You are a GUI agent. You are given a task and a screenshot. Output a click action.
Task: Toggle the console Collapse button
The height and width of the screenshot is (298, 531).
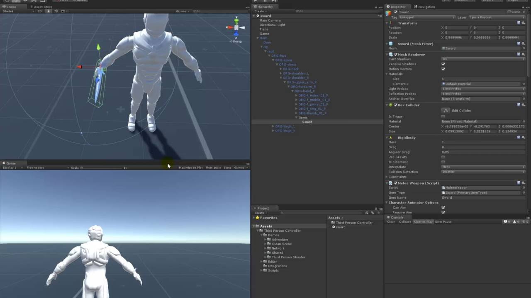405,222
